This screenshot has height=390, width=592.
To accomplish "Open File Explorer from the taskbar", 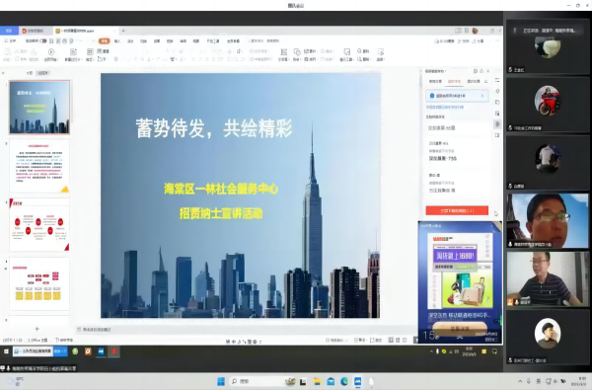I will pos(317,381).
